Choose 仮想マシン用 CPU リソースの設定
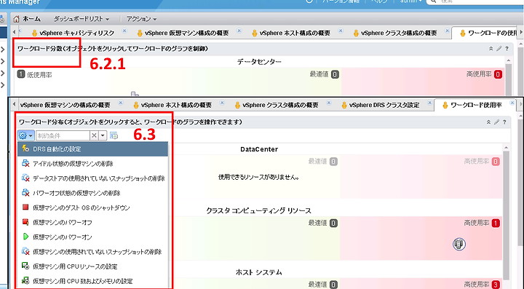This screenshot has width=524, height=289. pyautogui.click(x=93, y=266)
